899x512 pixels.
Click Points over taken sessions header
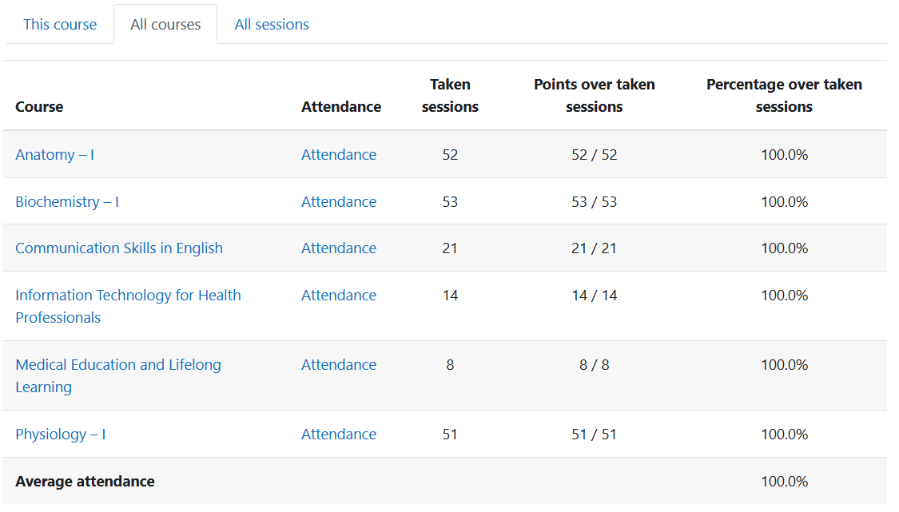594,96
